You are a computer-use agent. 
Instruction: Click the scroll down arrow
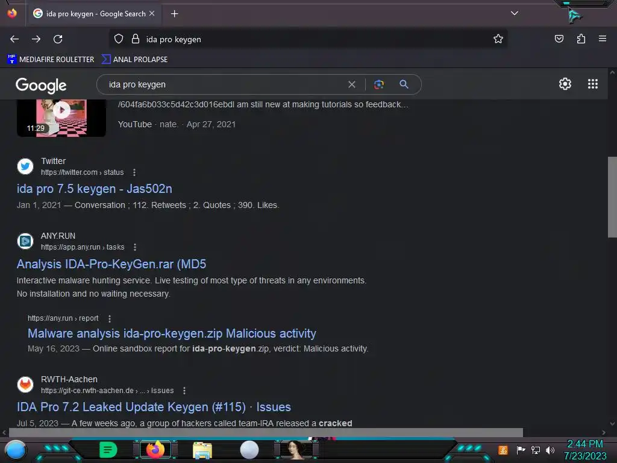612,424
